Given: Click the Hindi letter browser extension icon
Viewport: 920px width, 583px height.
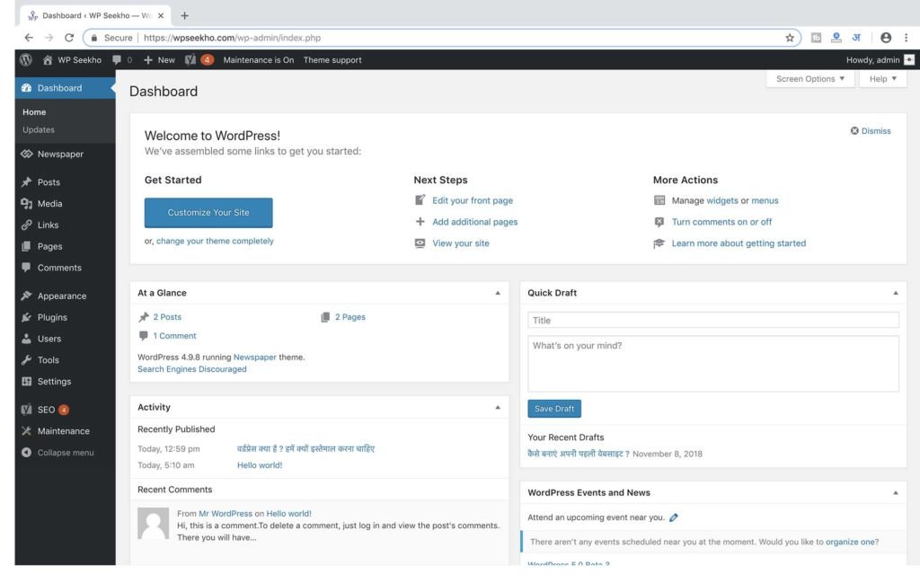Looking at the screenshot, I should point(856,38).
